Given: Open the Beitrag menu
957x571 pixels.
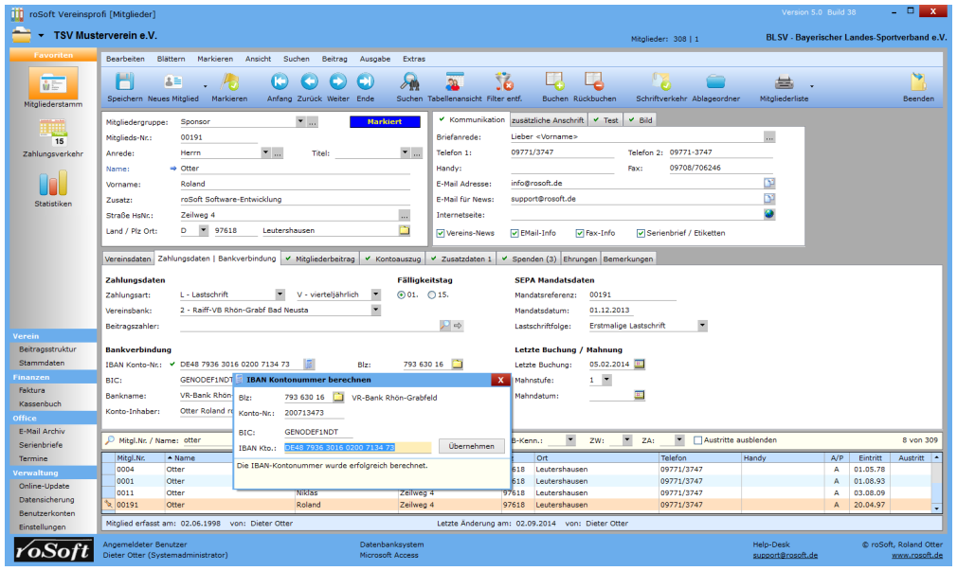Looking at the screenshot, I should pos(334,59).
